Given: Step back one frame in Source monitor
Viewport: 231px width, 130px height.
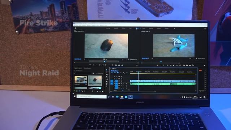Looking at the screenshot, I should click(103, 65).
